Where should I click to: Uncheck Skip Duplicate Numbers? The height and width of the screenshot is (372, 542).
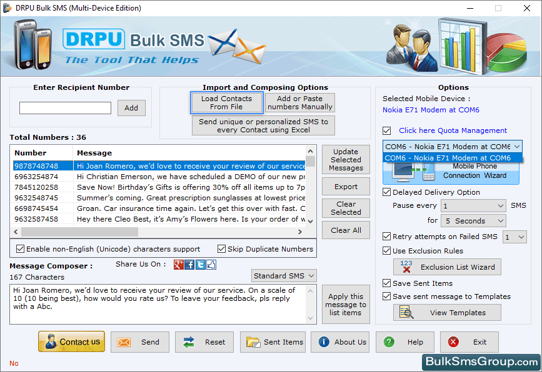tap(221, 249)
